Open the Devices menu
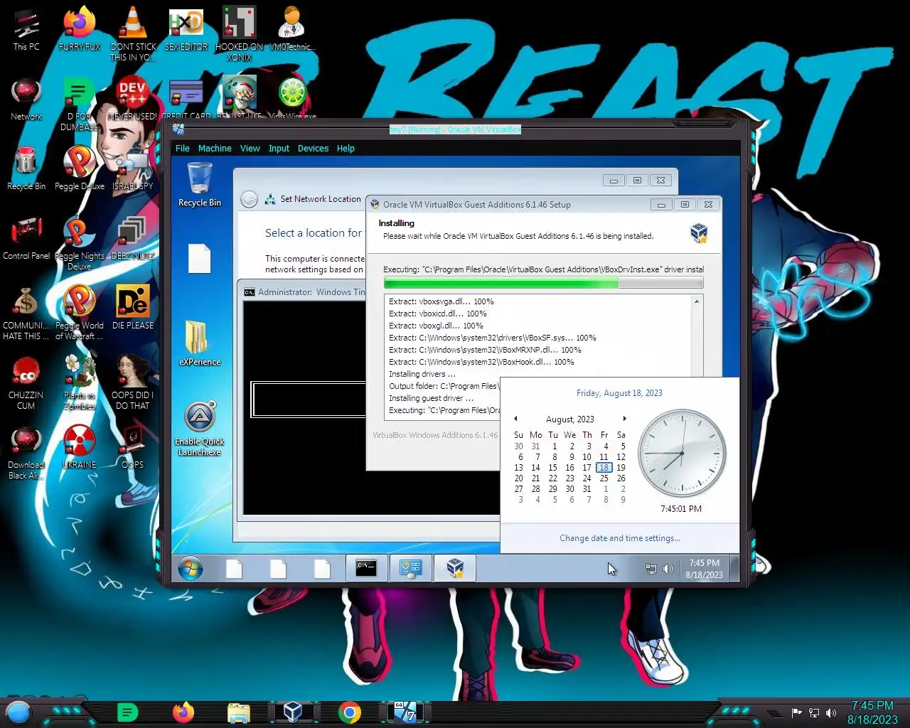The width and height of the screenshot is (910, 728). (313, 149)
